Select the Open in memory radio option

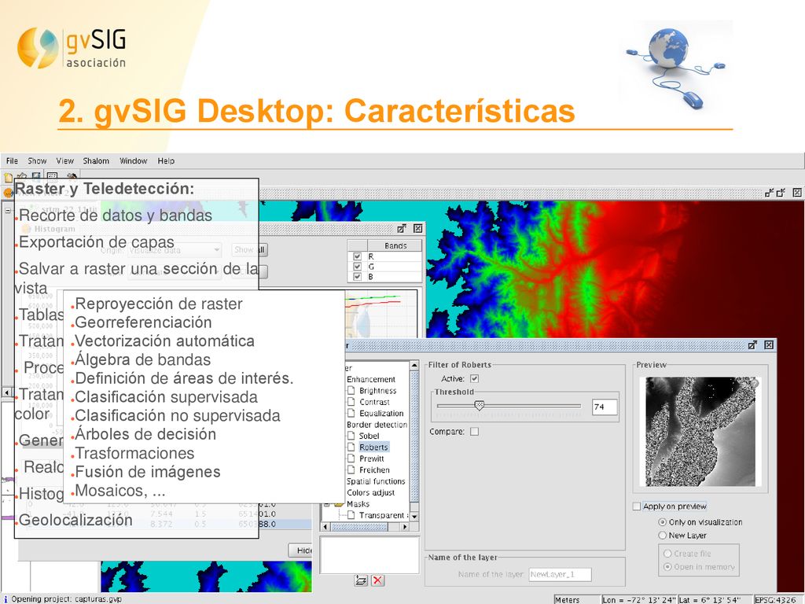[667, 567]
